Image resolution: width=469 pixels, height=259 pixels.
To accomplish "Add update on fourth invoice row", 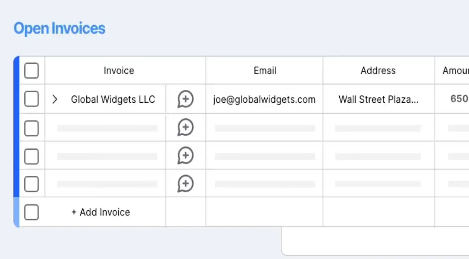I will click(x=185, y=184).
